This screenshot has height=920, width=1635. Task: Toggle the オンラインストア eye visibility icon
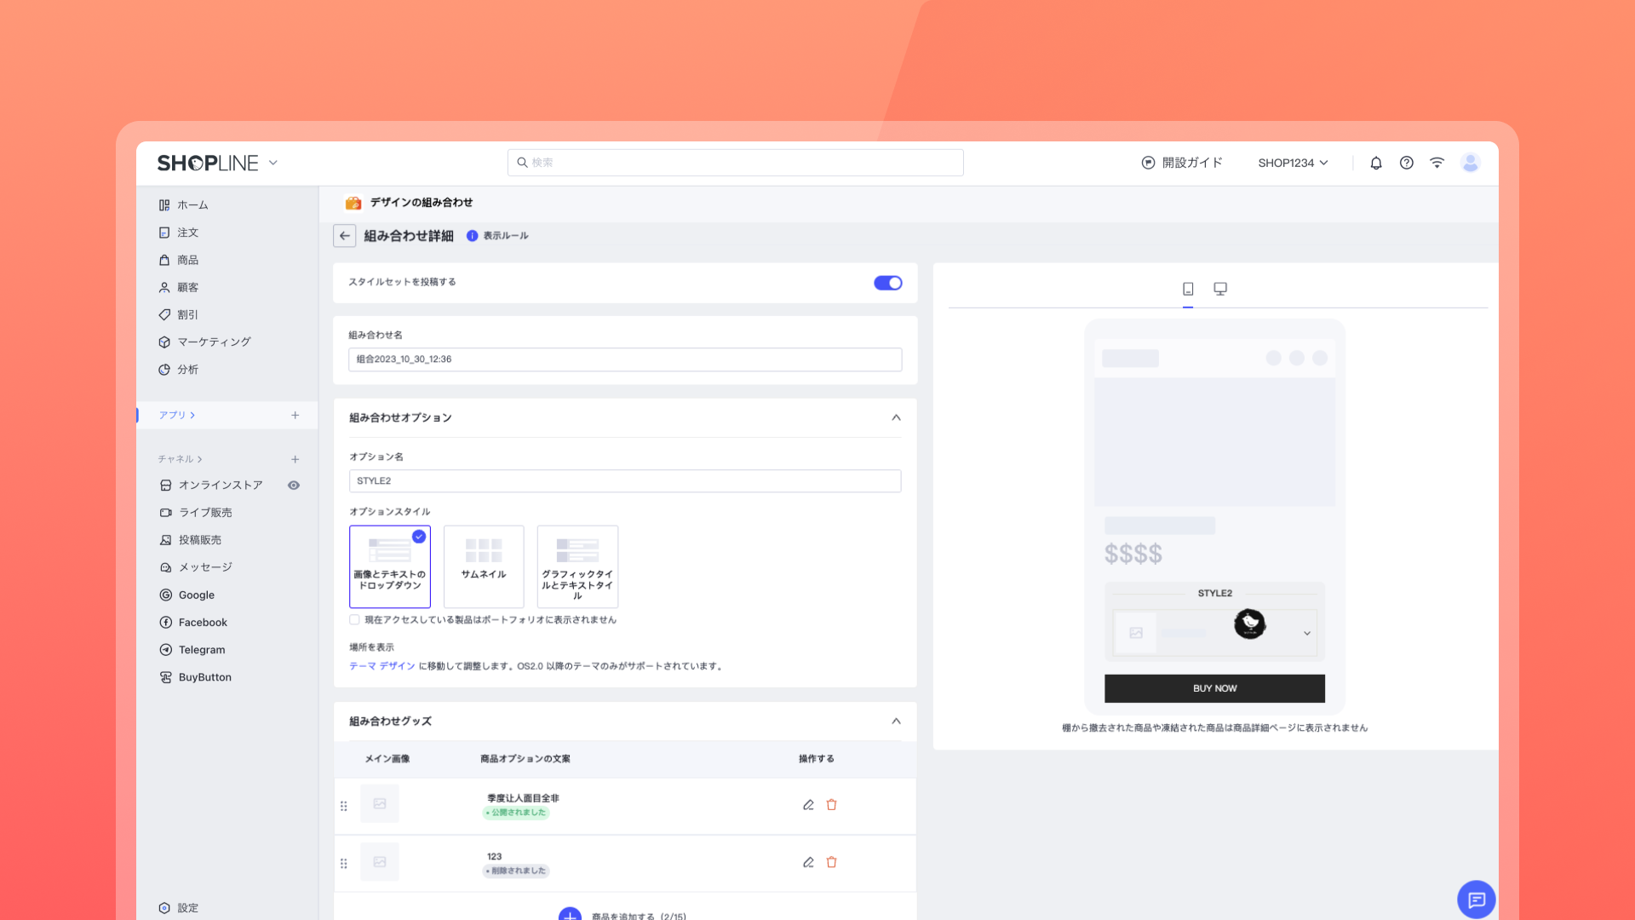pyautogui.click(x=294, y=486)
